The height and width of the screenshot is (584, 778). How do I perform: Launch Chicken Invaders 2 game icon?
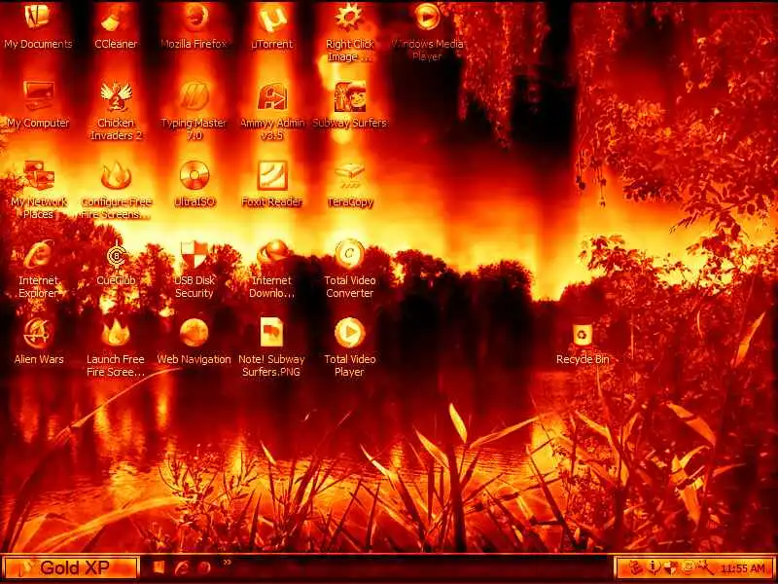(116, 112)
